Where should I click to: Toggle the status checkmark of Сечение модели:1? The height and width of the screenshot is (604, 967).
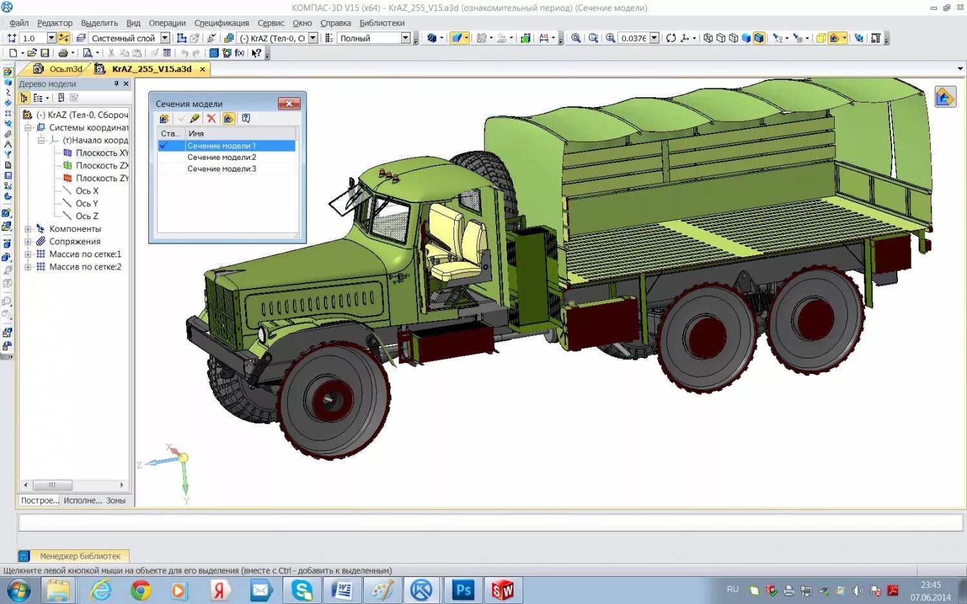(164, 146)
